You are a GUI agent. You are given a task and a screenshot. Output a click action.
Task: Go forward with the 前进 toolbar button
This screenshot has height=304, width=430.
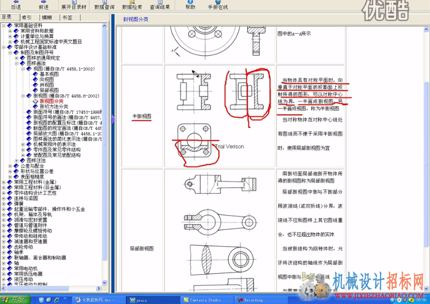click(44, 5)
